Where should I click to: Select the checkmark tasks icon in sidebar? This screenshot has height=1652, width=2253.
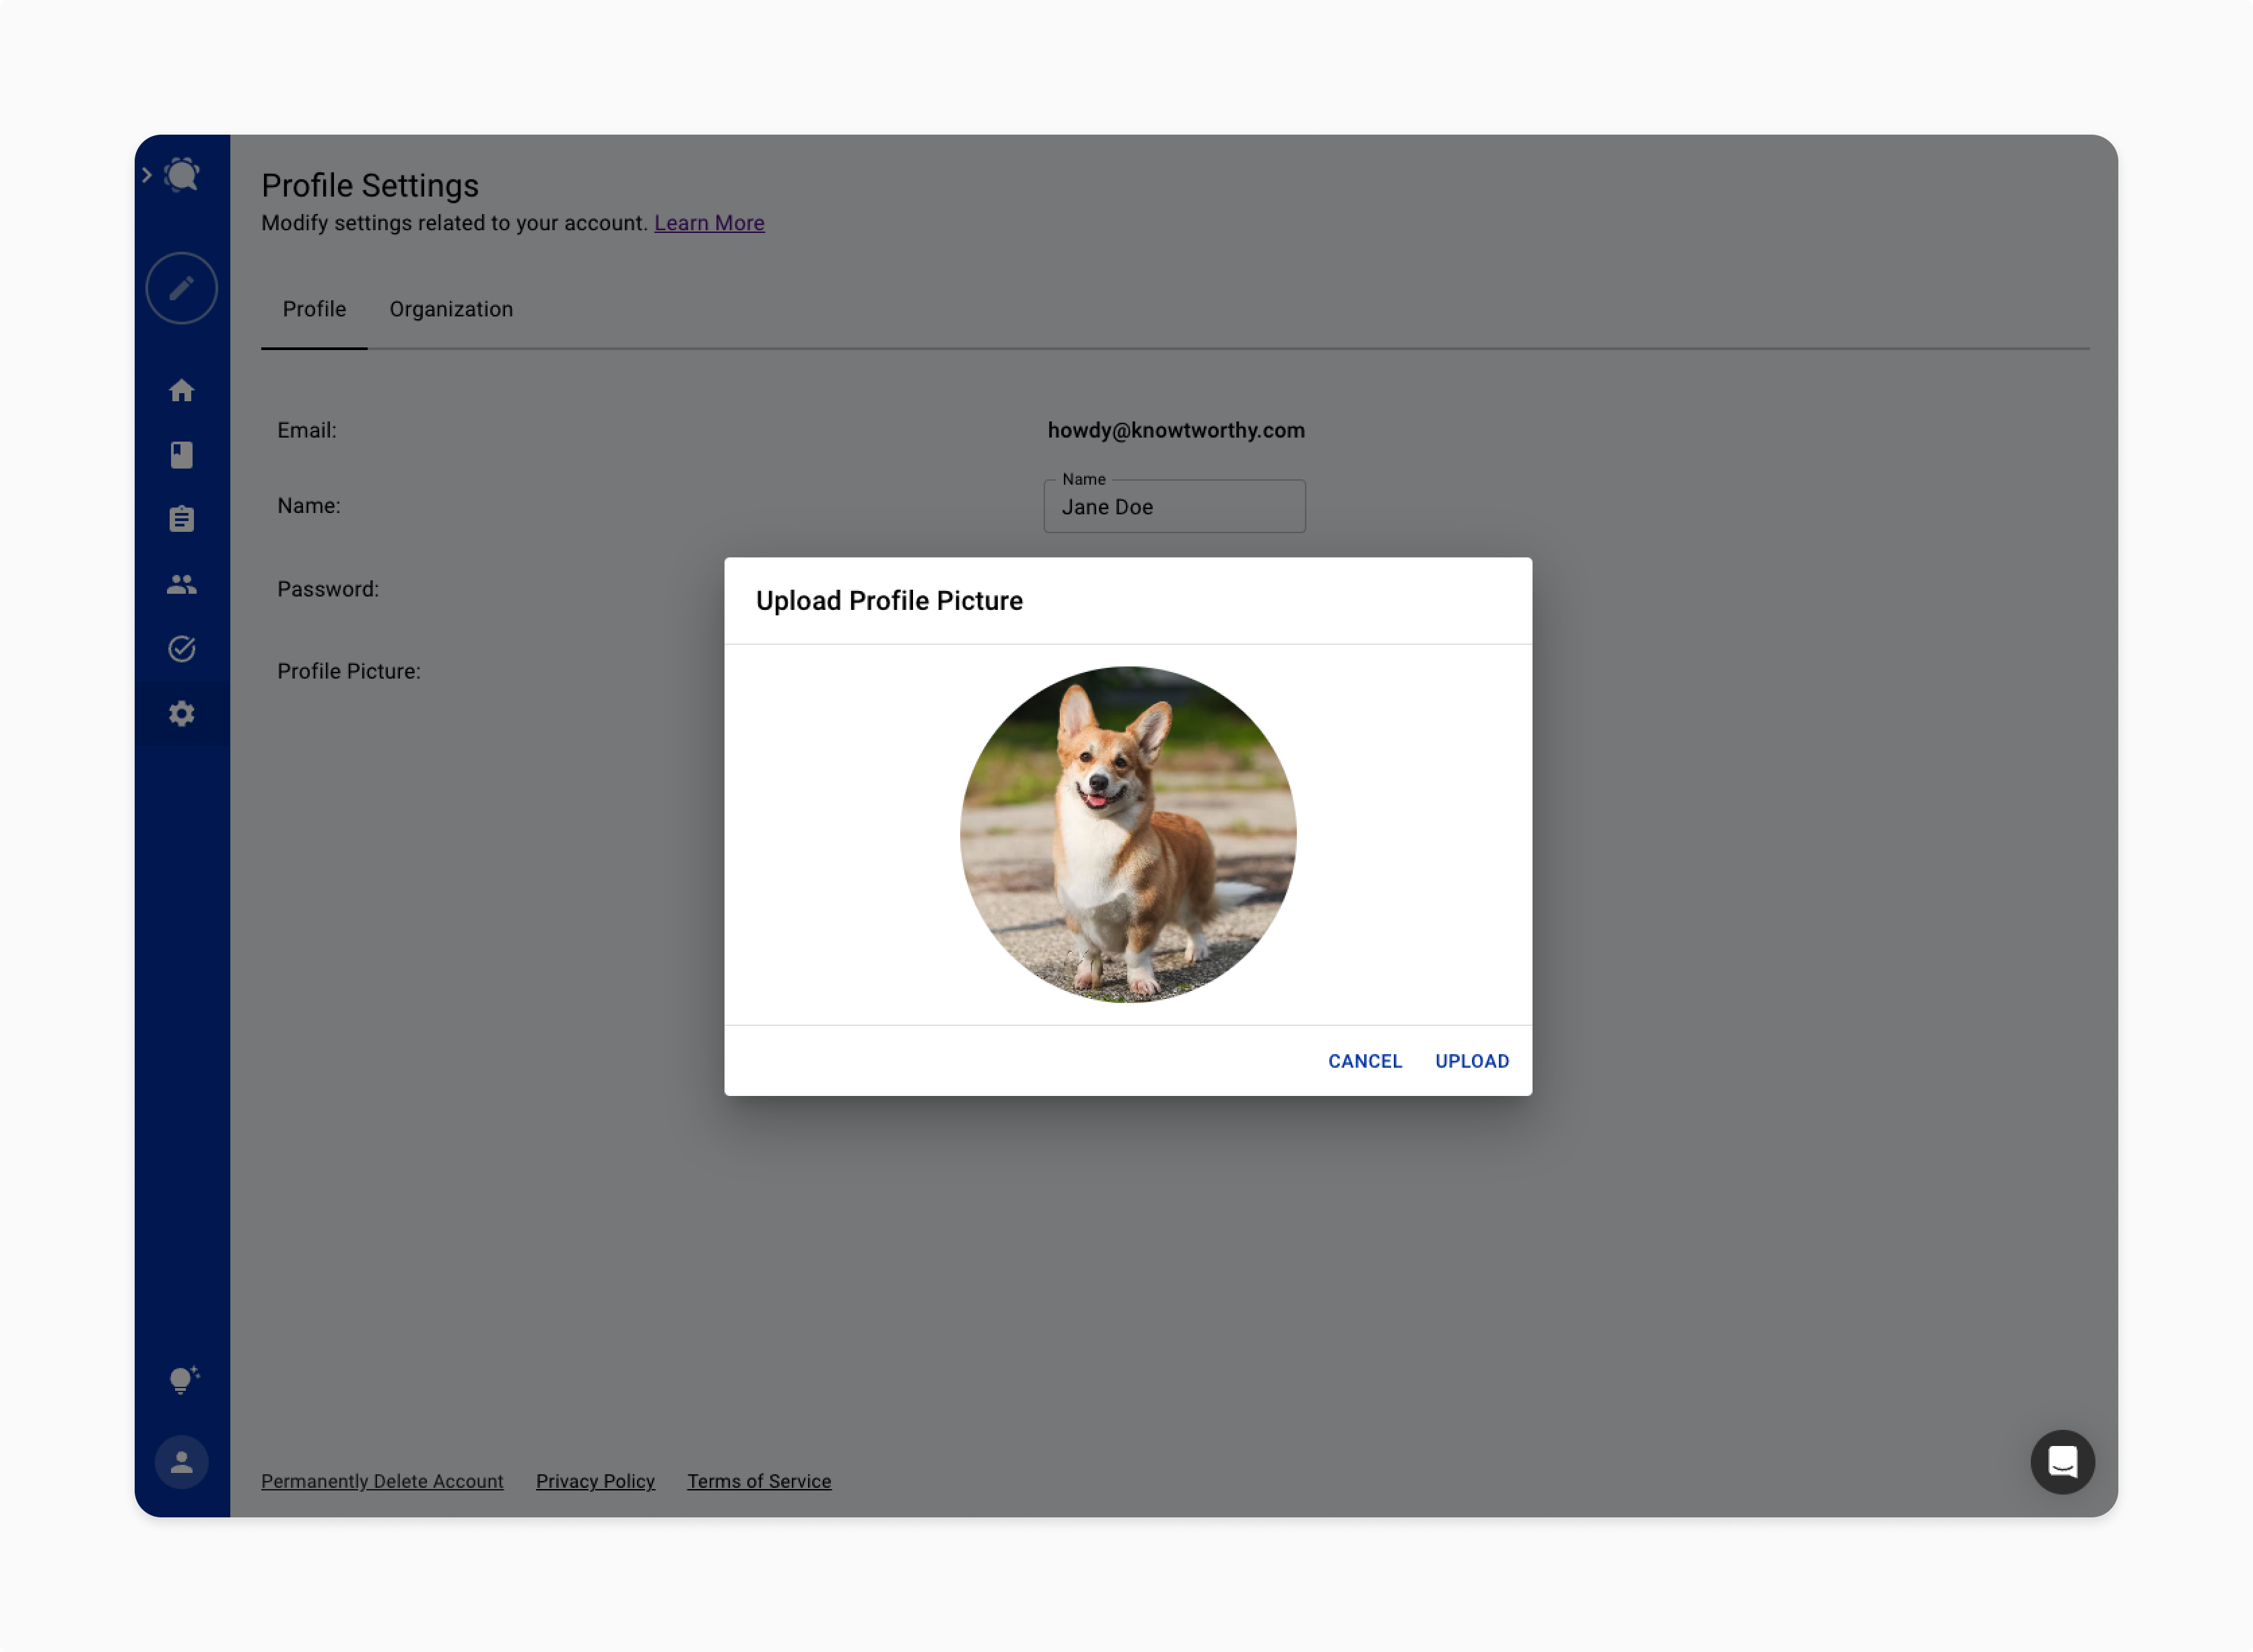click(x=182, y=649)
